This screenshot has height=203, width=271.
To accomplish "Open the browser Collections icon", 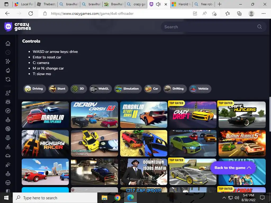I will 239,13.
